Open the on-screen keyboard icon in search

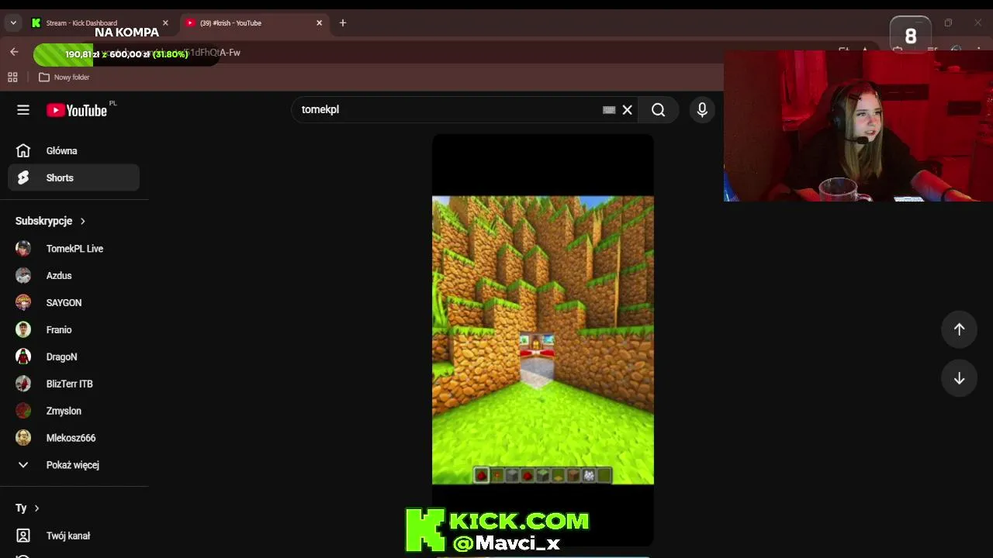pos(609,110)
